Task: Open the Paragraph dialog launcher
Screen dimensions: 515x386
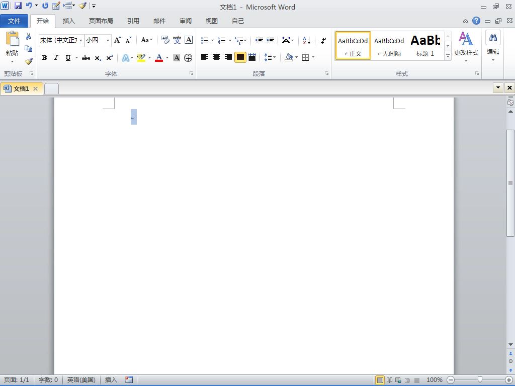Action: [327, 73]
